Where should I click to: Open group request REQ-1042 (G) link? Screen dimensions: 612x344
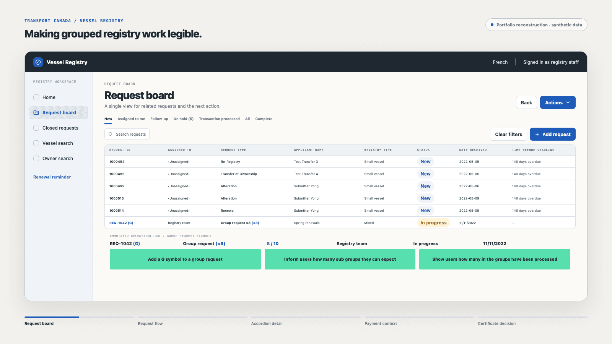pos(121,223)
